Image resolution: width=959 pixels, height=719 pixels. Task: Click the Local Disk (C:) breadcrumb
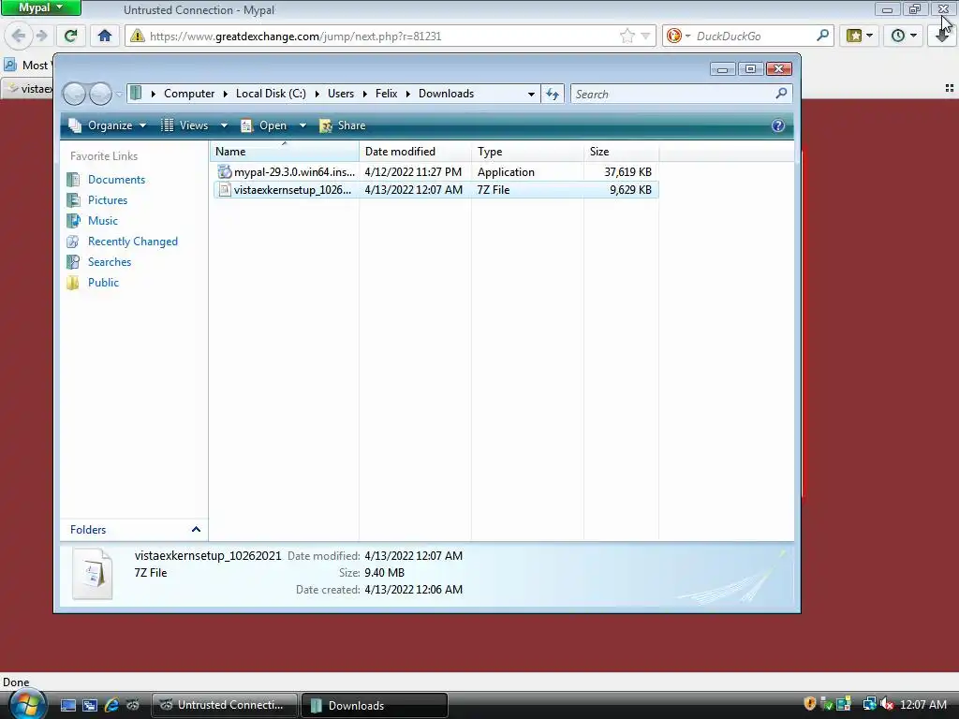point(271,94)
